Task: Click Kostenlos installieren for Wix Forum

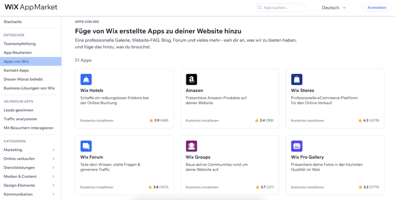Action: point(97,187)
